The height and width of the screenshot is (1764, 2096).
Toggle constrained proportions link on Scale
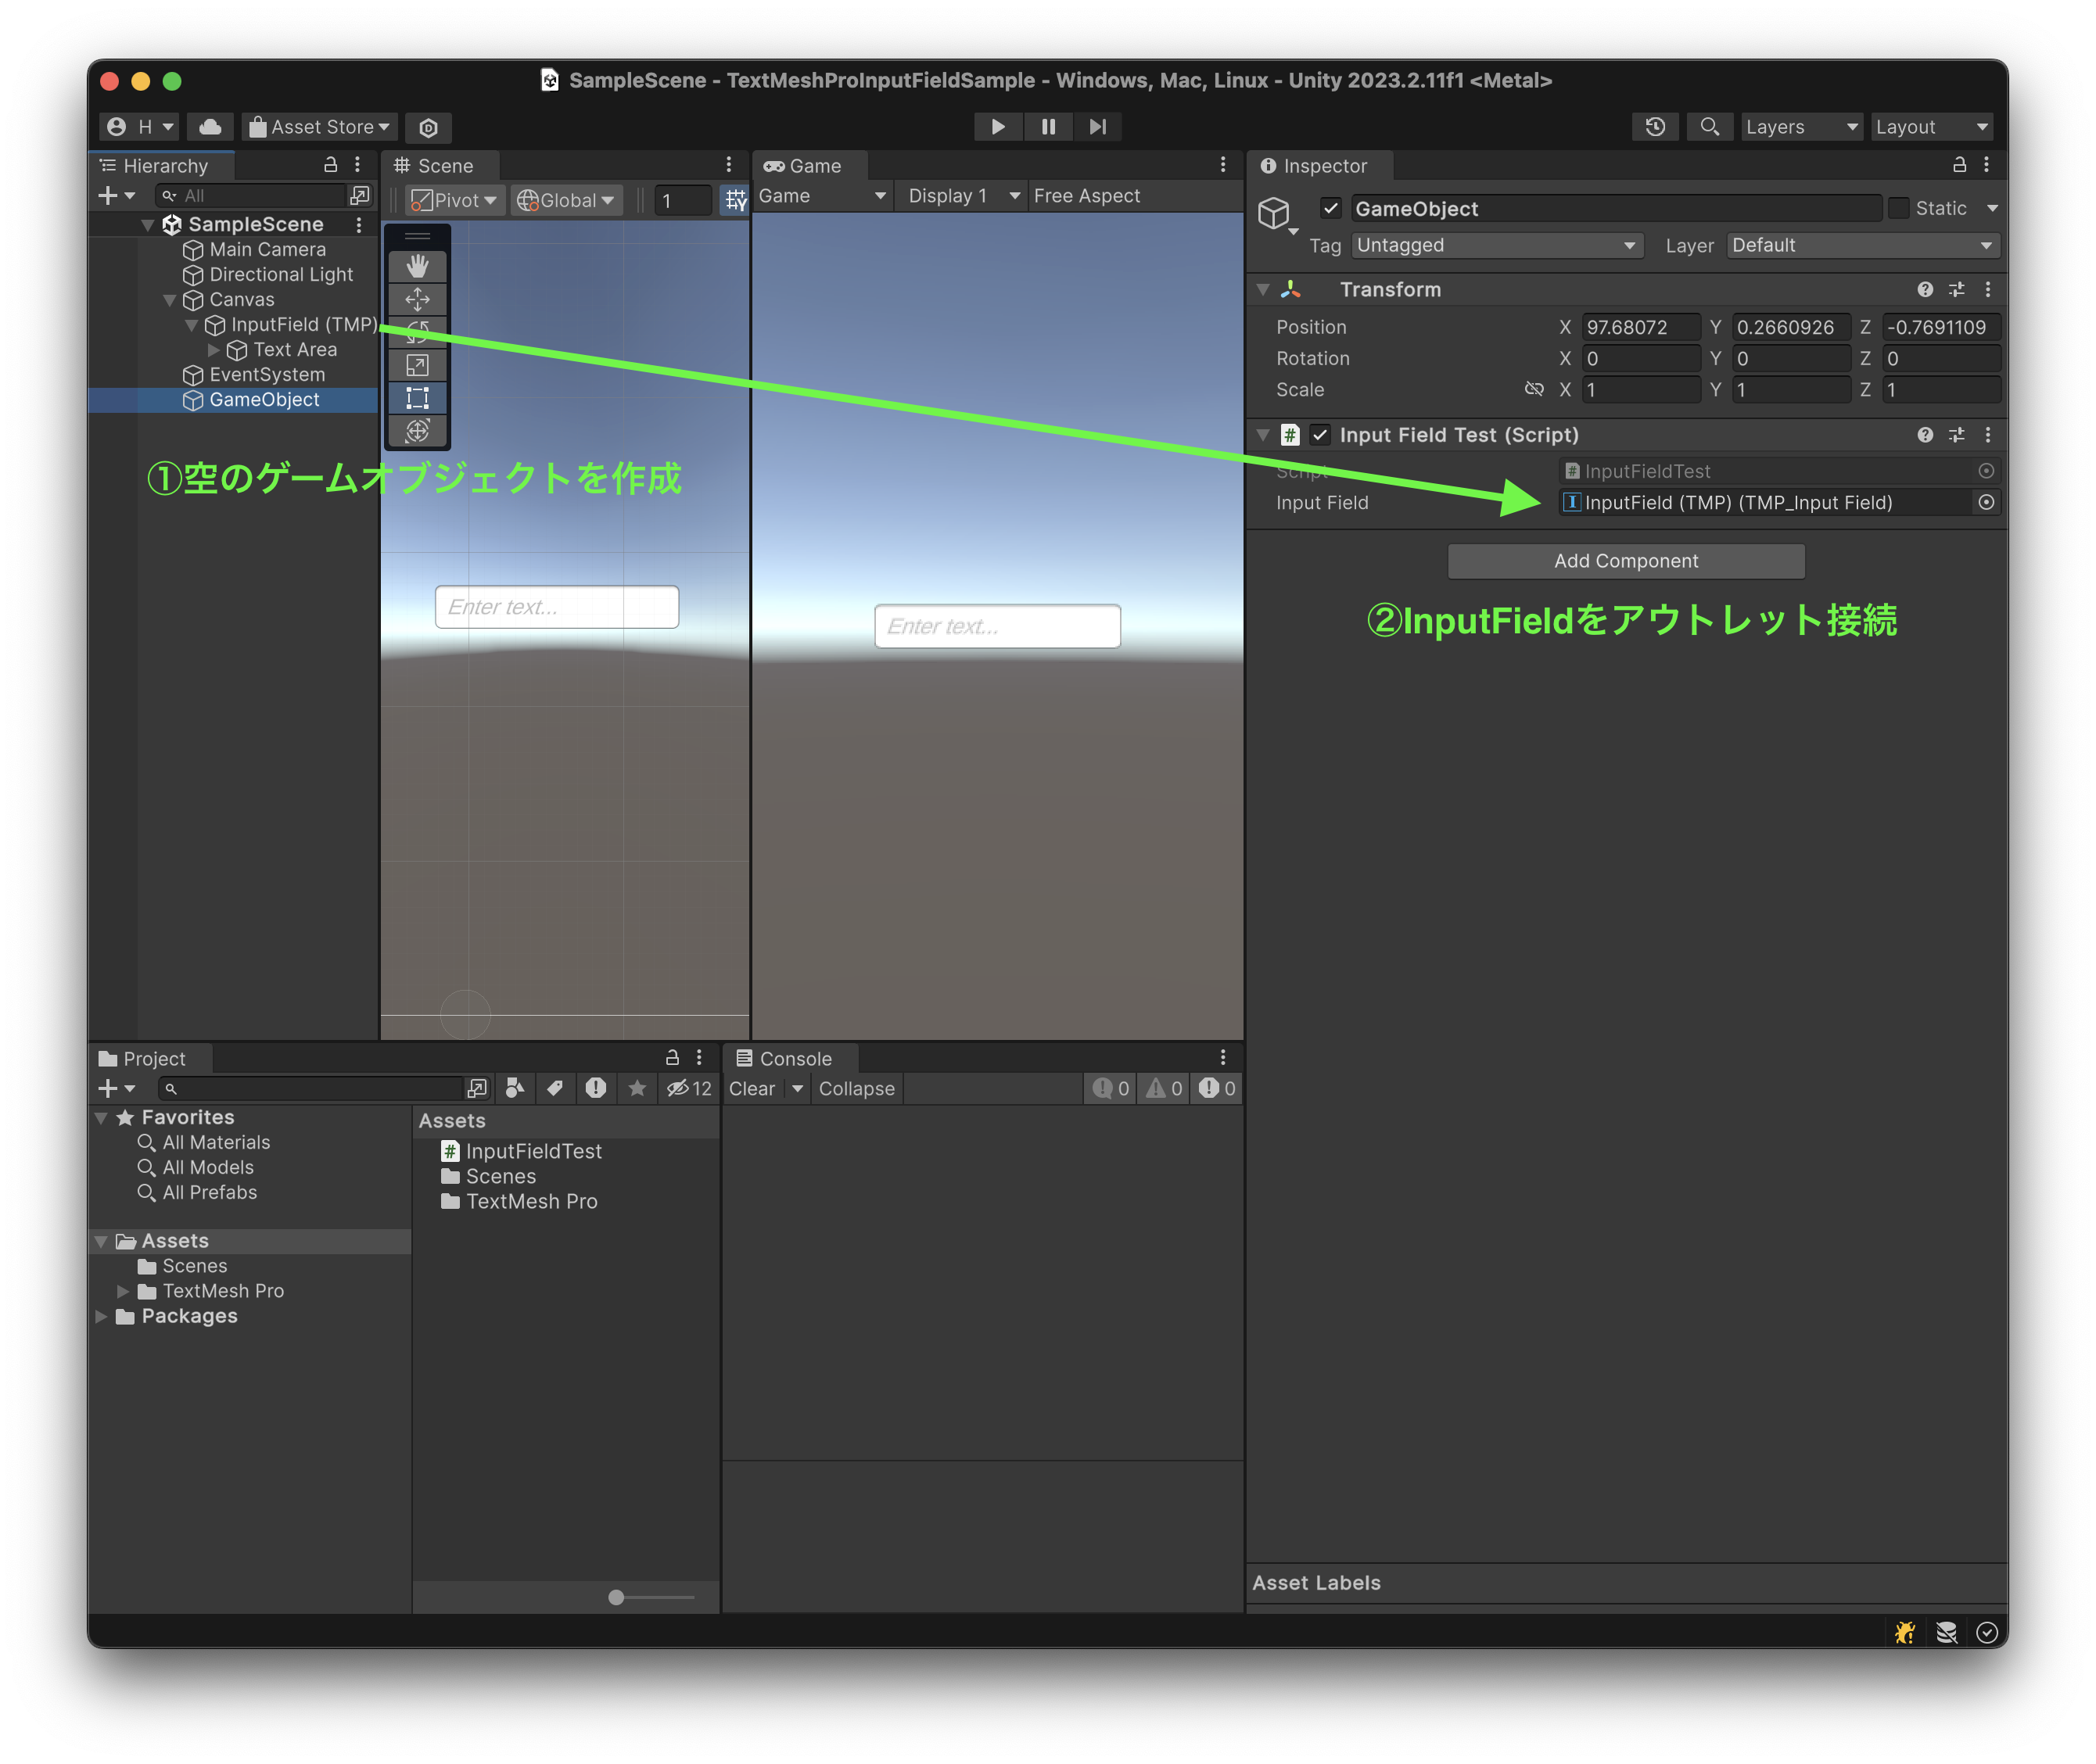coord(1533,389)
